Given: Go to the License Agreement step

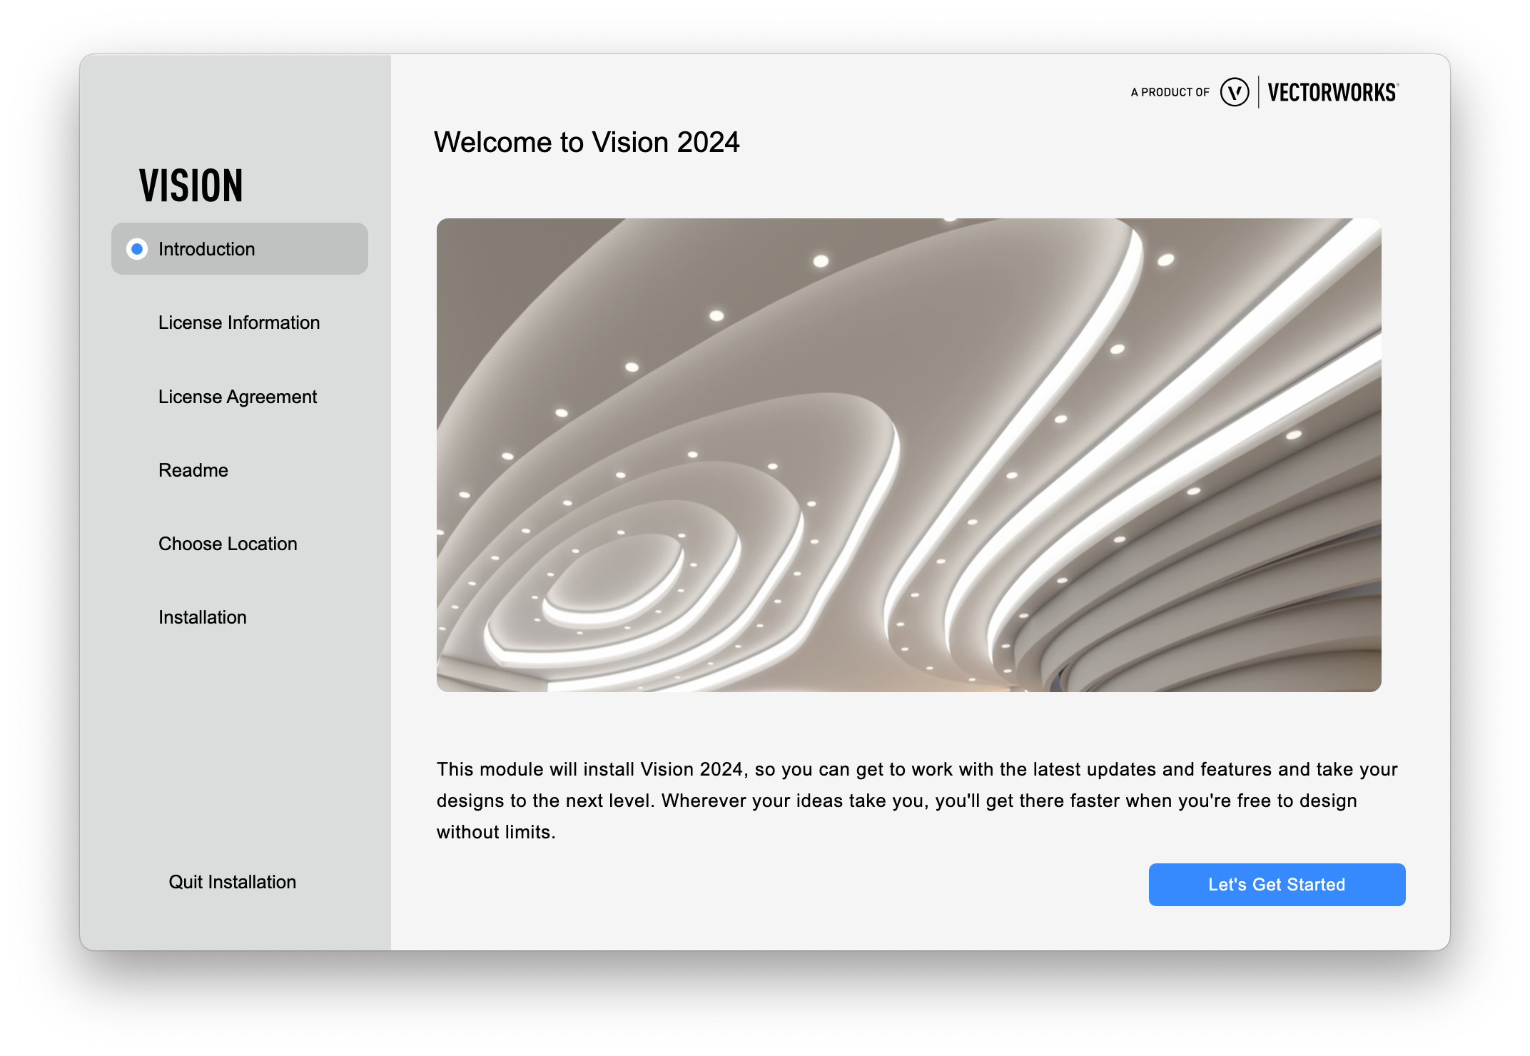Looking at the screenshot, I should coord(238,397).
